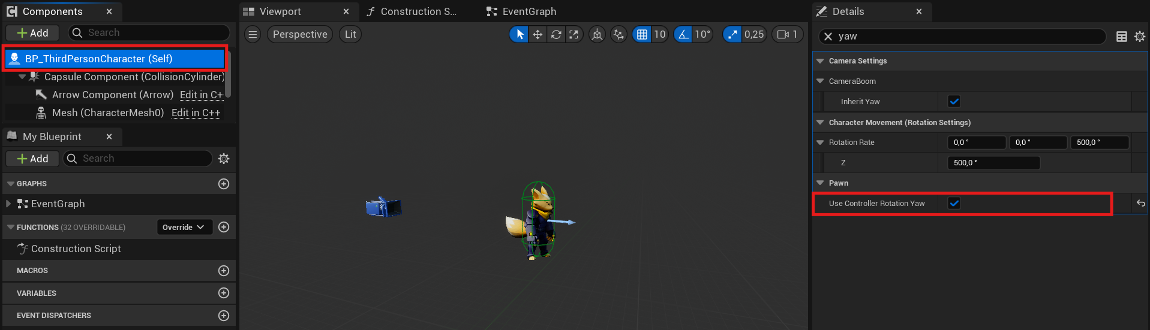Collapse the FUNCTIONS section

pyautogui.click(x=10, y=227)
